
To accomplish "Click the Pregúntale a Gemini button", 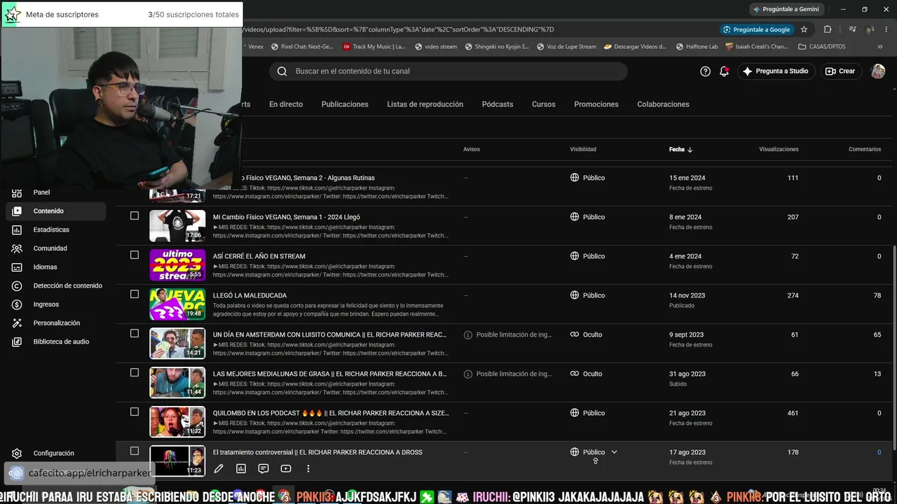I will [786, 9].
